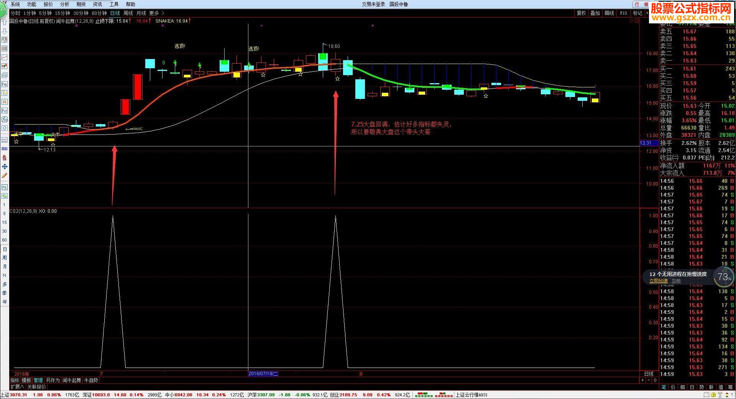Screen dimensions: 736x399
Task: Switch to 笔 tab in tick panel
Action: coord(664,387)
